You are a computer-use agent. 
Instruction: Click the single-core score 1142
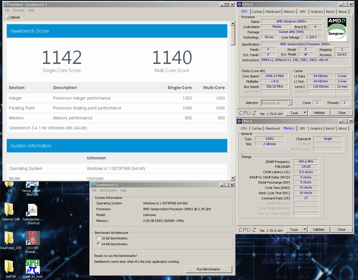click(62, 58)
